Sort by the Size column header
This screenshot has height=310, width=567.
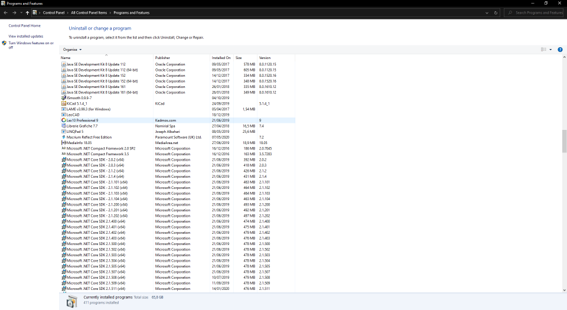point(245,58)
